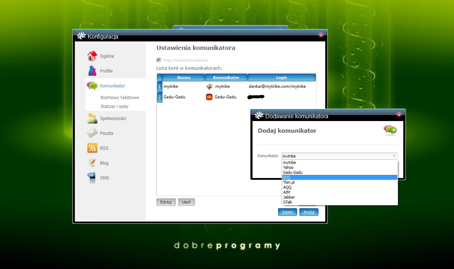Open the Blog notepad icon

coord(92,163)
